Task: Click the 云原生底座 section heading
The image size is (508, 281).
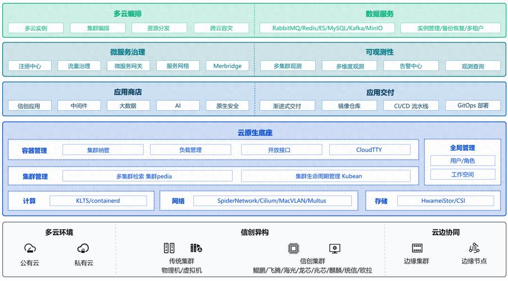Action: pyautogui.click(x=255, y=133)
